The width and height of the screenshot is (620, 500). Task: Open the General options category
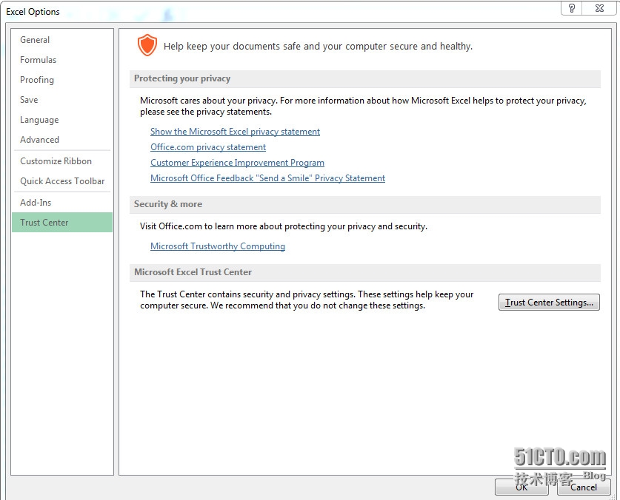click(x=62, y=40)
